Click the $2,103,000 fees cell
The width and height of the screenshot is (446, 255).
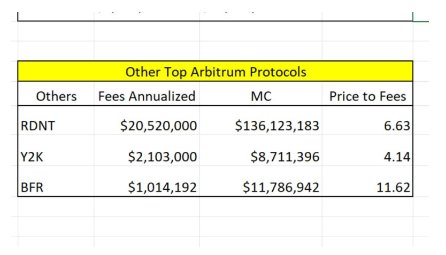(x=147, y=151)
